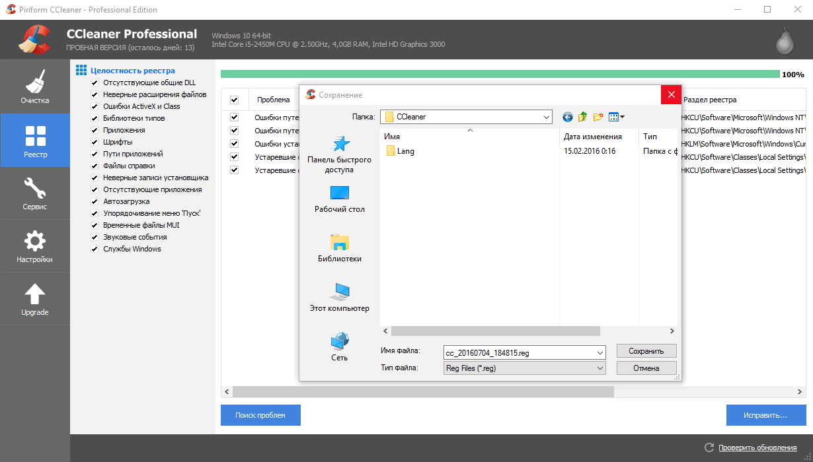Screen dimensions: 813x462
Task: Click the CCleaner logo in header
Action: click(34, 40)
